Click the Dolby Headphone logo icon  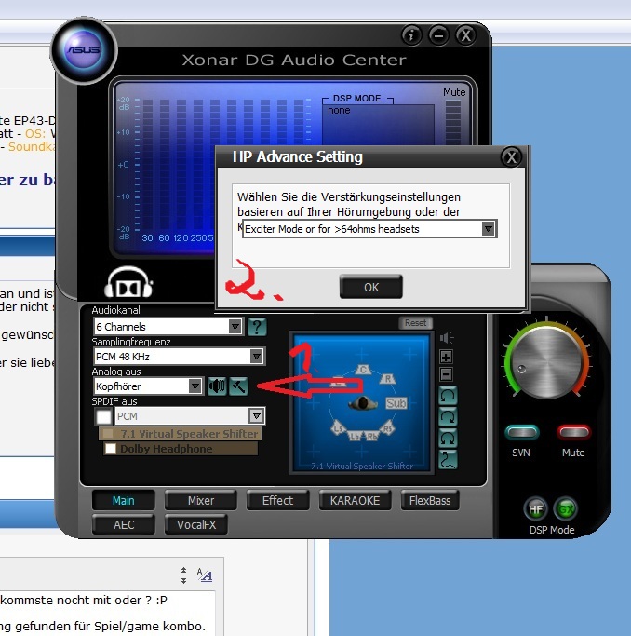128,283
